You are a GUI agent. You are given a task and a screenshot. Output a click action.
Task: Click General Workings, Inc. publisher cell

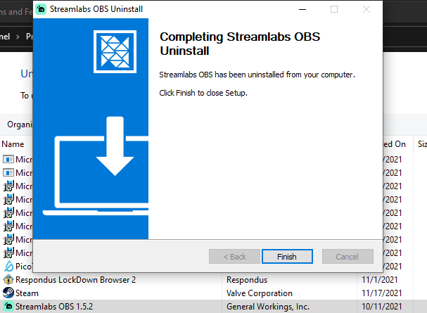tap(268, 307)
